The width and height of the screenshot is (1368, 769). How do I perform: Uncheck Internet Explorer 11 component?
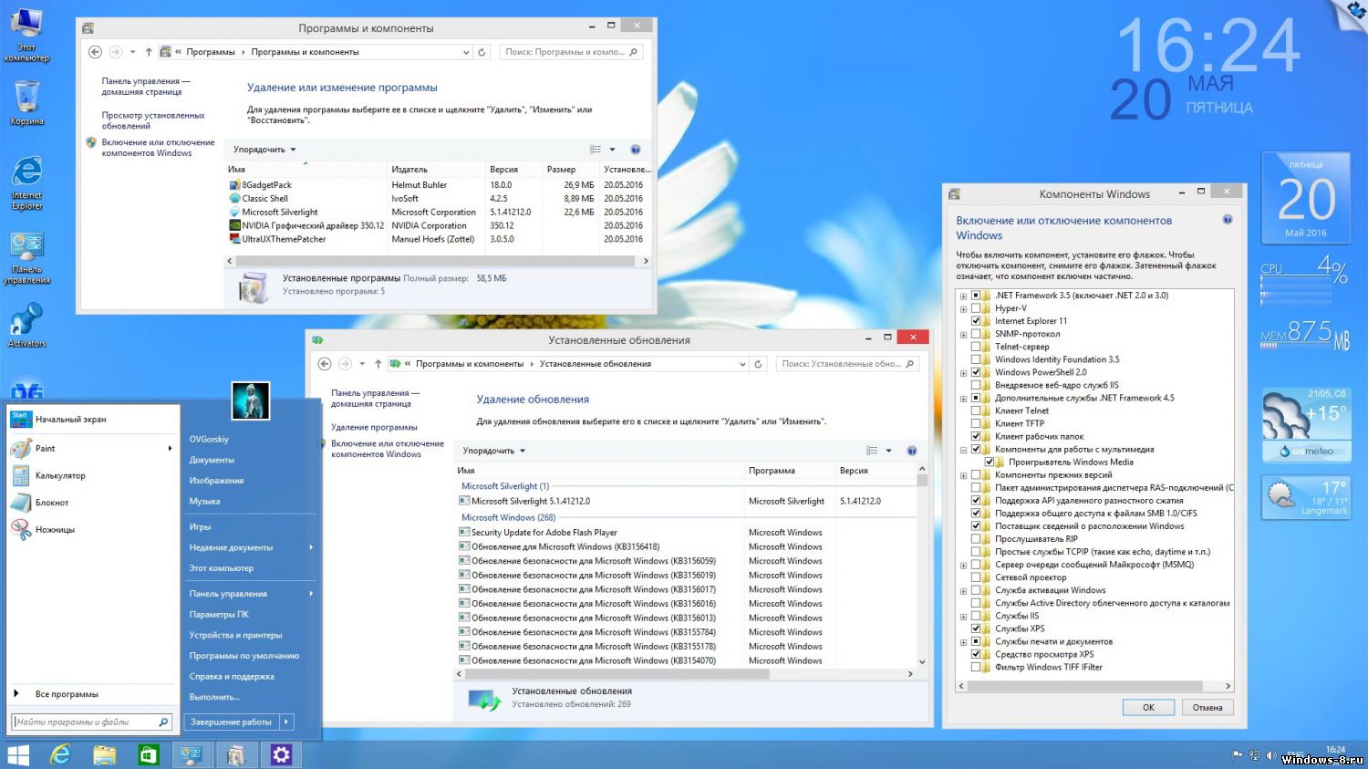pos(976,321)
